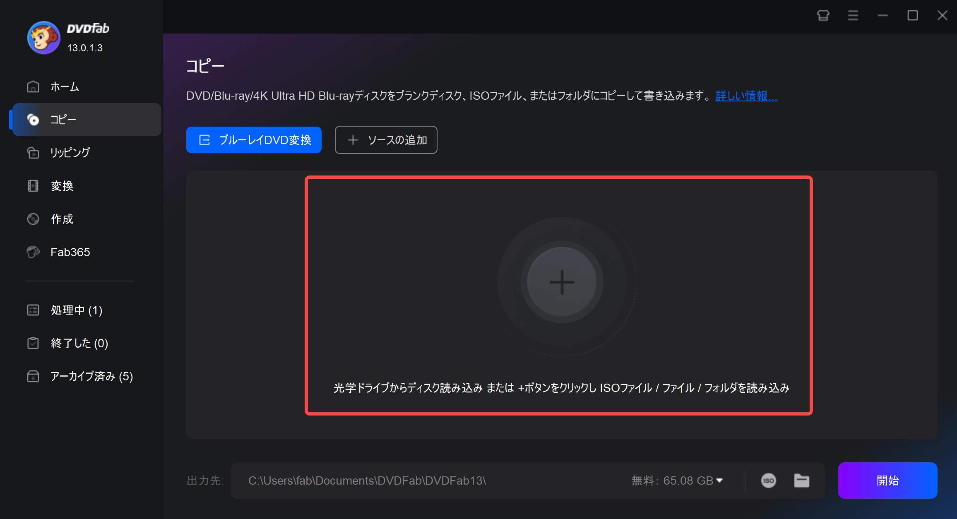Click the version text 13.0.1.3

coord(85,48)
